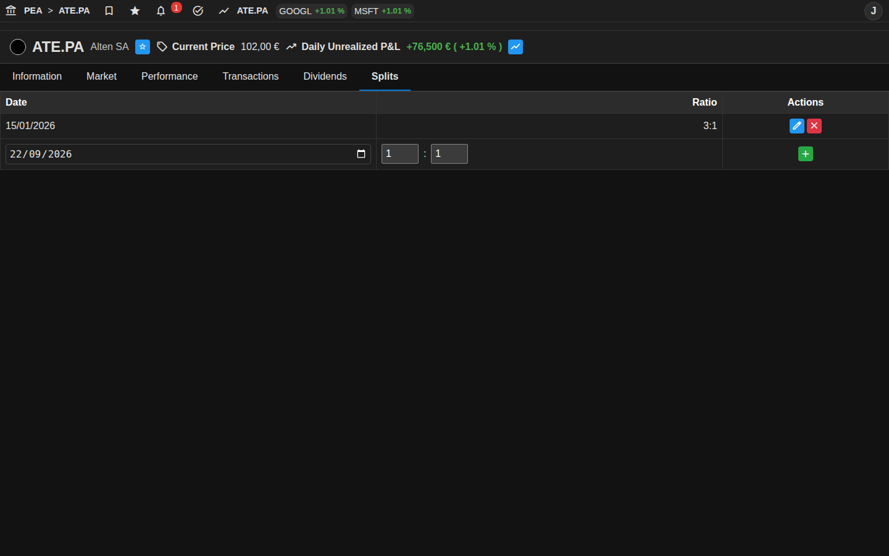This screenshot has height=556, width=889.
Task: Open the Performance tab
Action: click(170, 77)
